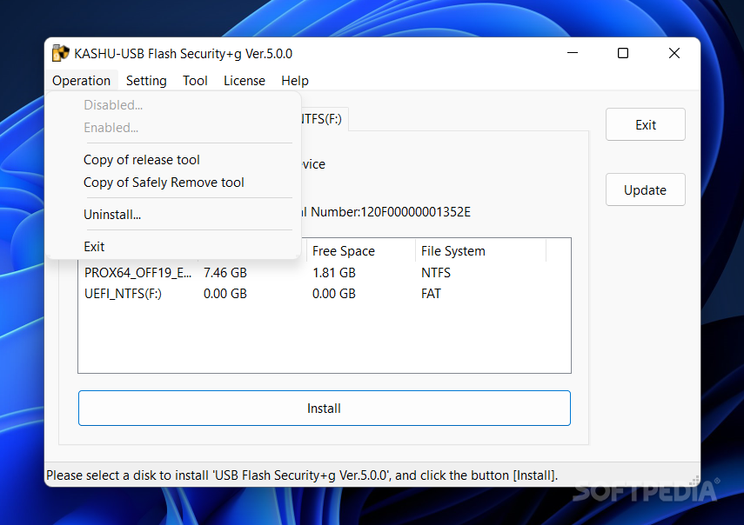
Task: Open the Tool menu
Action: point(195,81)
